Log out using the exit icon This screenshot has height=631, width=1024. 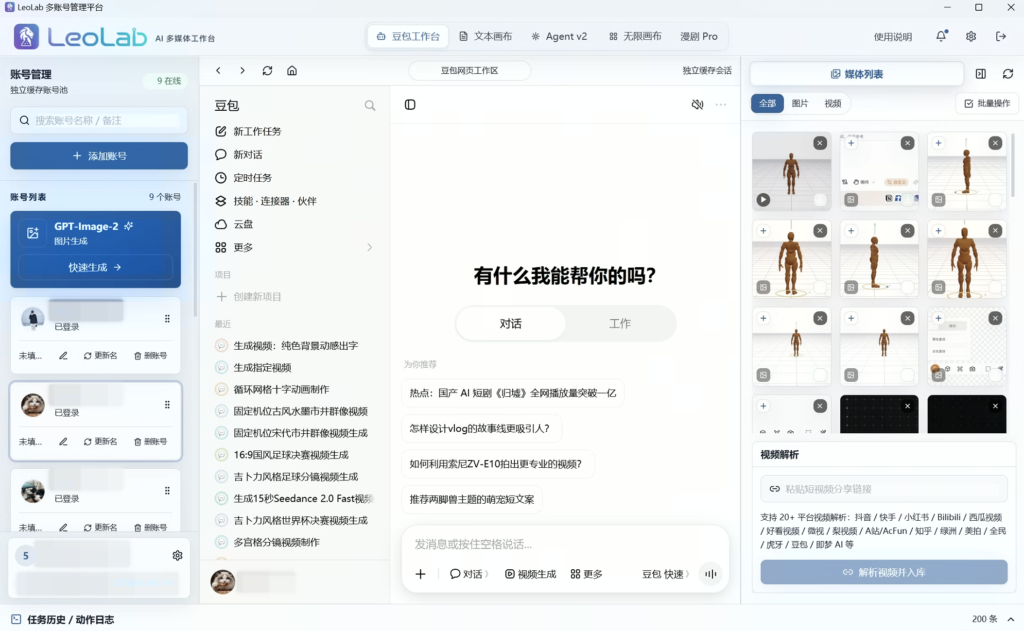pyautogui.click(x=1001, y=36)
